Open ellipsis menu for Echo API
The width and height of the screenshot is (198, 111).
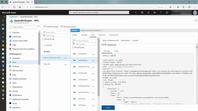point(66,64)
